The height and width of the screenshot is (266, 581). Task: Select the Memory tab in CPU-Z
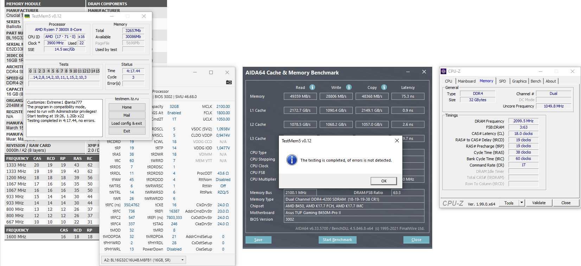[486, 81]
